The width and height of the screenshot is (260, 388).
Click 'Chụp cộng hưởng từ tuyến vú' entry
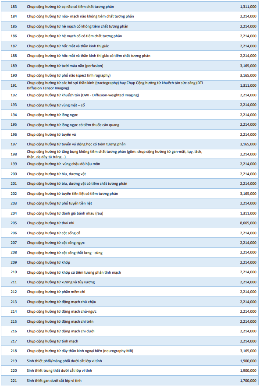(x=51, y=134)
